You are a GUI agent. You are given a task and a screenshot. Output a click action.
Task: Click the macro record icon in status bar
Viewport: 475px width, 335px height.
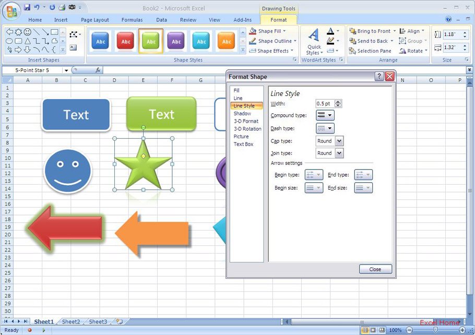pos(29,330)
